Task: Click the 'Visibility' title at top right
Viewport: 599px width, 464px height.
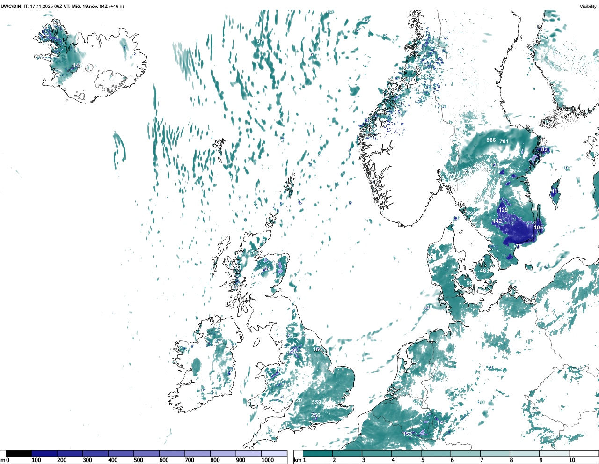Action: [588, 7]
